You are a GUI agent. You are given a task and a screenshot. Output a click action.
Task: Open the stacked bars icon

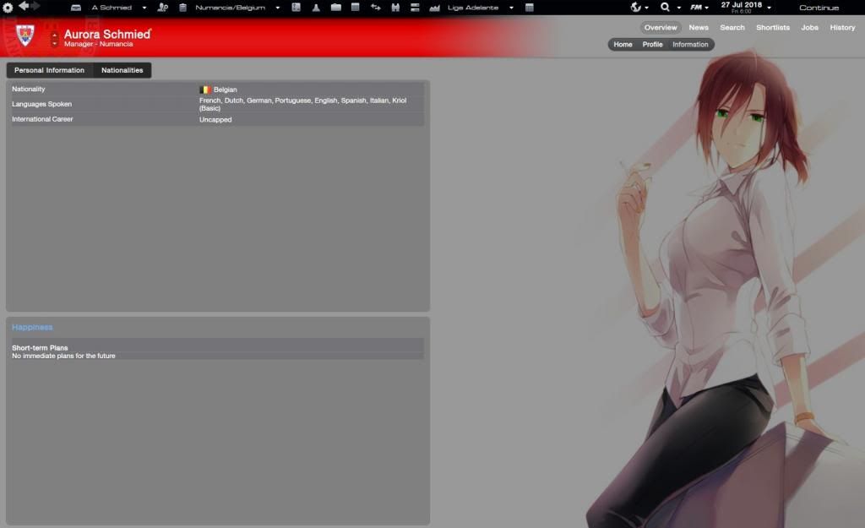(415, 8)
